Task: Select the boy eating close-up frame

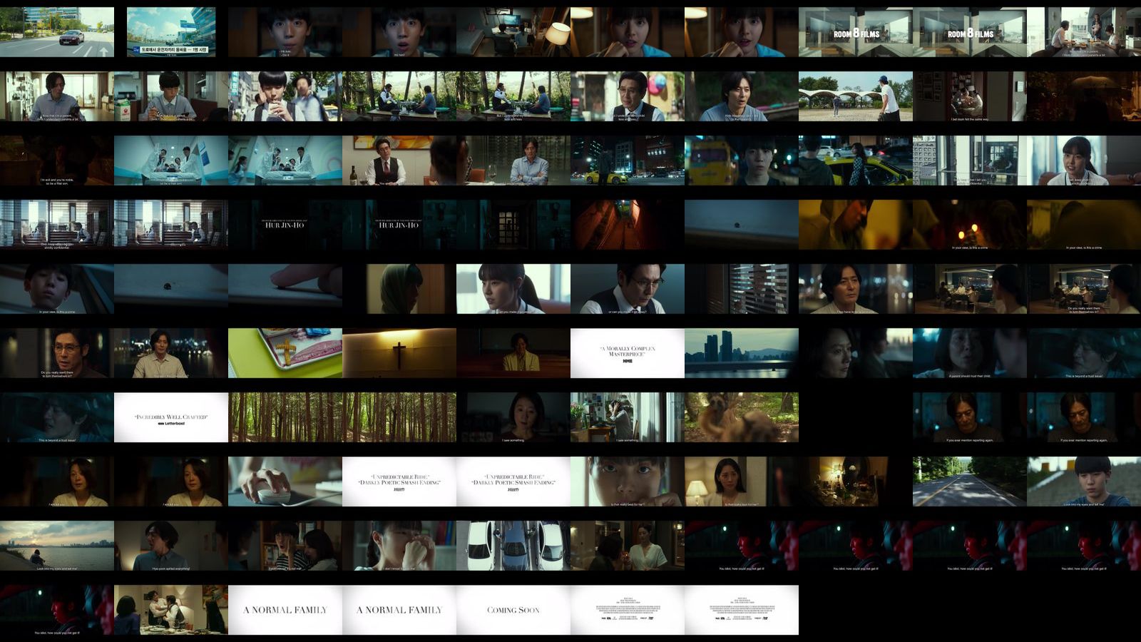Action: tap(628, 481)
